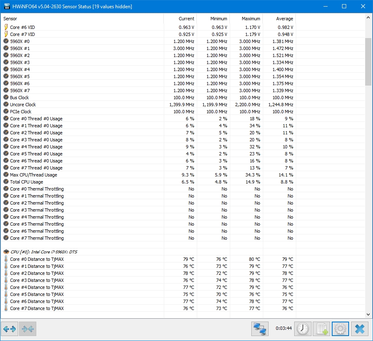Click the CPU DTS chip section icon
Screen dimensions: 373x341
[x=6, y=252]
